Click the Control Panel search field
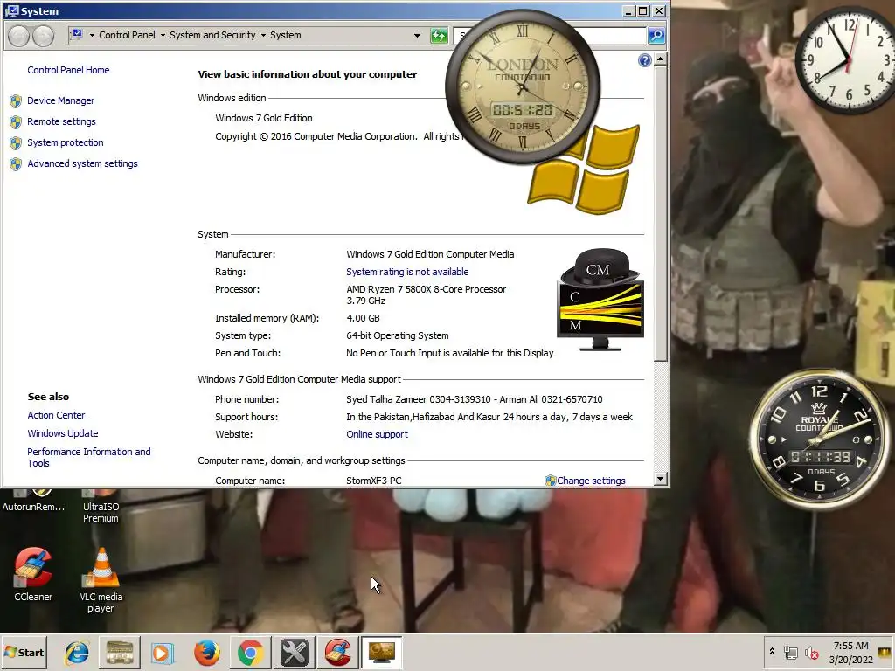895x671 pixels. (x=551, y=36)
